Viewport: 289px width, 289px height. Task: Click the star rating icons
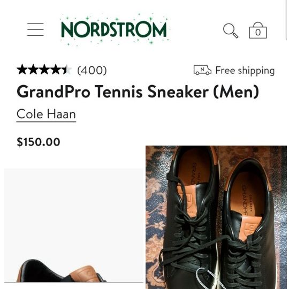coord(44,70)
